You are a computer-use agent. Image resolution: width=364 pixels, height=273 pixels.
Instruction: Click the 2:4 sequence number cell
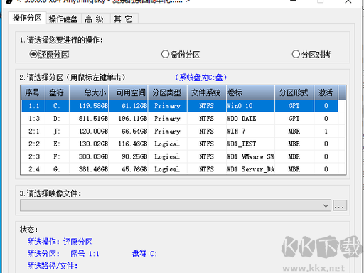[x=34, y=169]
